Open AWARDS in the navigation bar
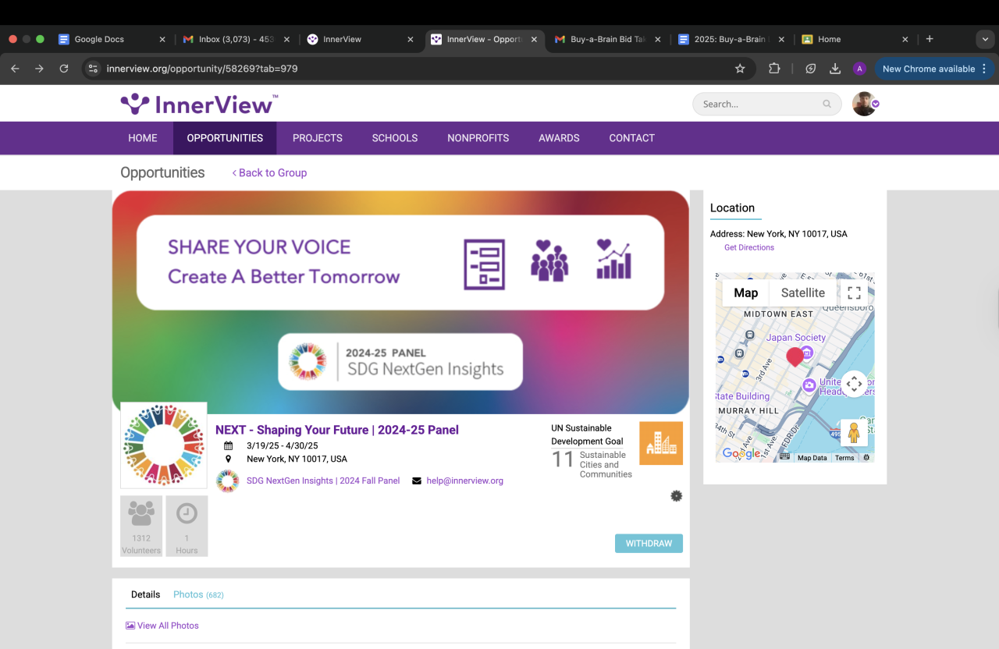This screenshot has height=649, width=999. 559,138
